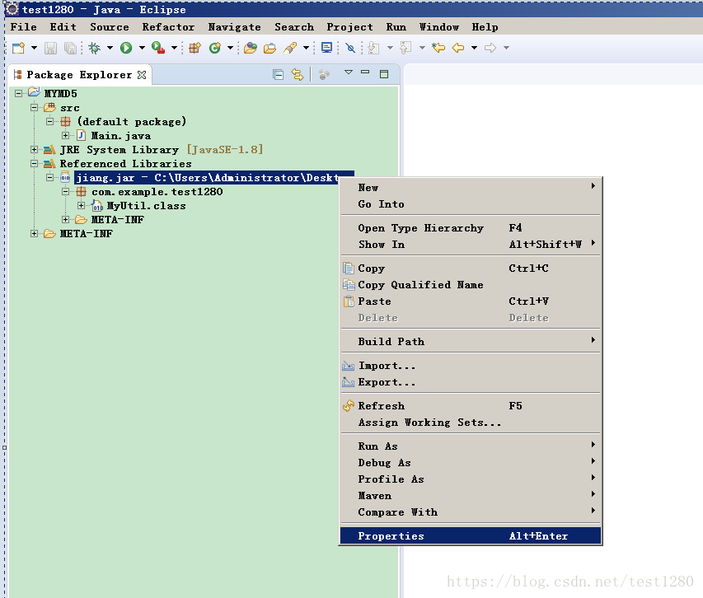703x598 pixels.
Task: Toggle Link with Editor in Package Explorer
Action: tap(298, 74)
